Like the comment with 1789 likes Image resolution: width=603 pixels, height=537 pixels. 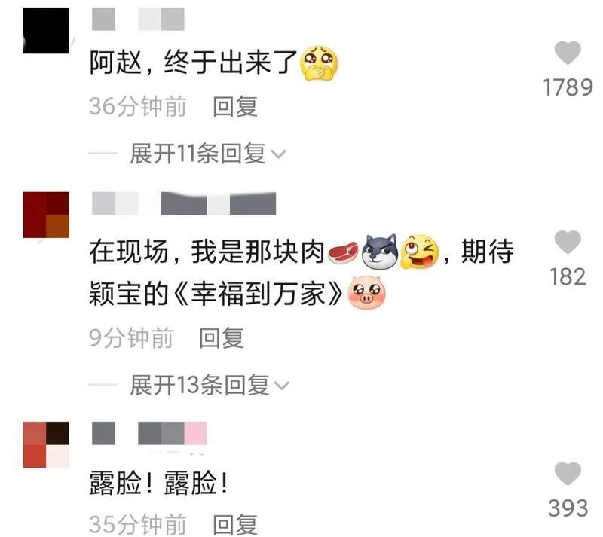[x=568, y=53]
